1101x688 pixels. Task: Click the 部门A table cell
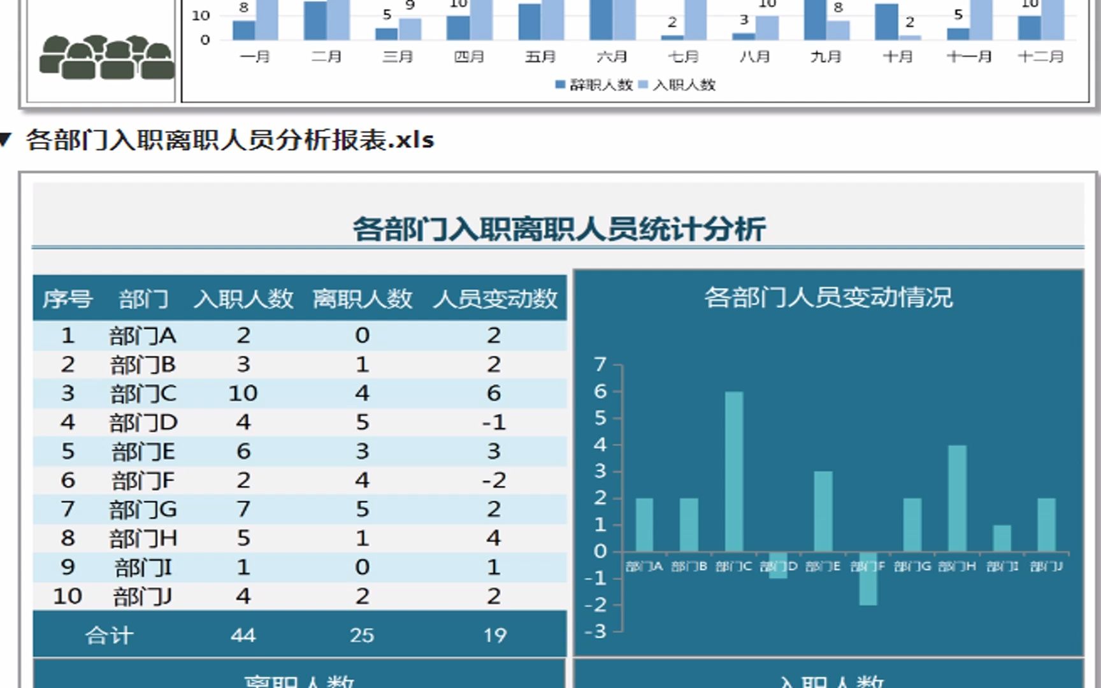pyautogui.click(x=143, y=336)
